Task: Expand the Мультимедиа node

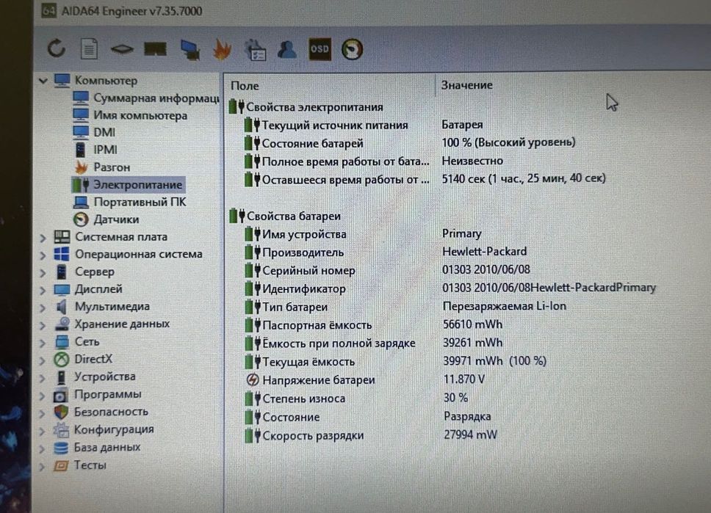Action: (43, 308)
